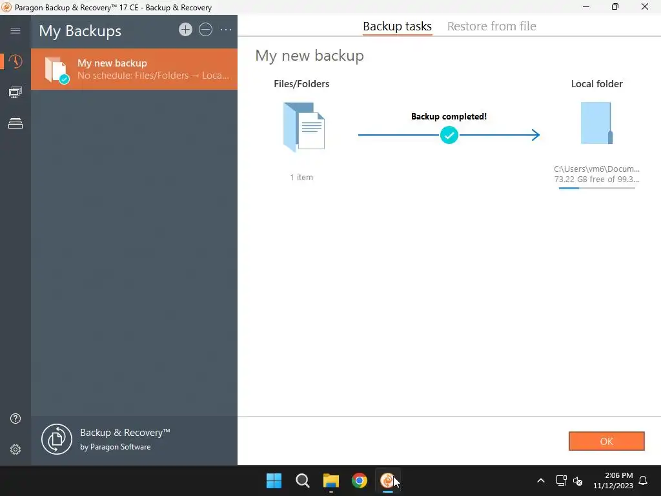
Task: Click the 'My new backup' heading
Action: click(x=309, y=56)
